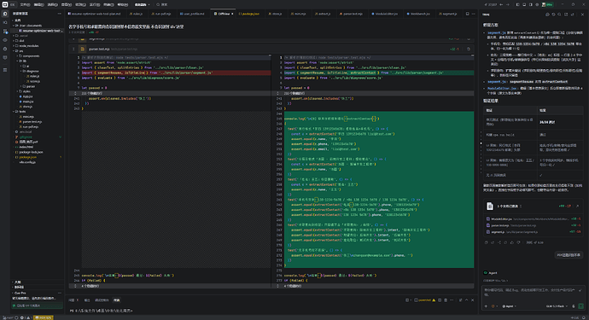Open the user avatar account badge

[x=548, y=4]
